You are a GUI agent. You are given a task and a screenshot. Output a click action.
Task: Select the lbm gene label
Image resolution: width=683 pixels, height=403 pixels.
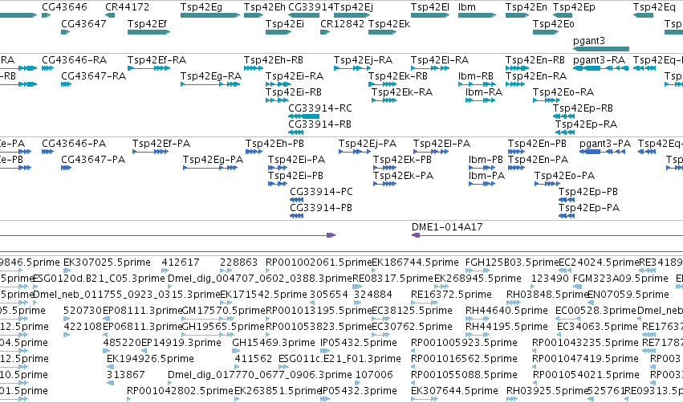point(467,7)
